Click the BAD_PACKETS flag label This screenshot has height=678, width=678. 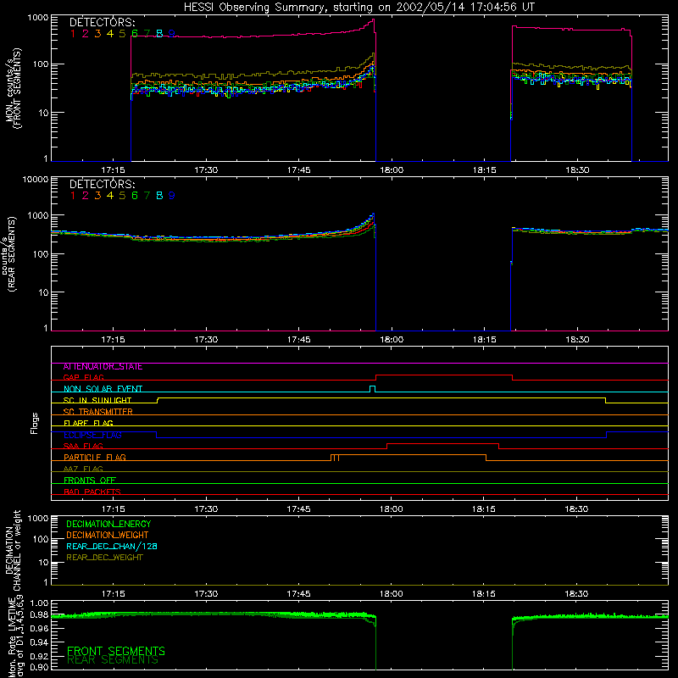(92, 492)
